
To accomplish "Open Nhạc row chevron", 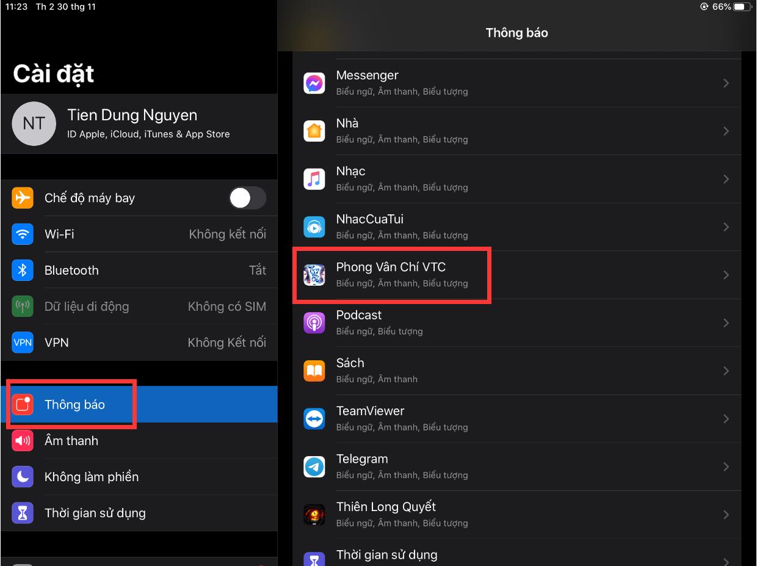I will 726,179.
